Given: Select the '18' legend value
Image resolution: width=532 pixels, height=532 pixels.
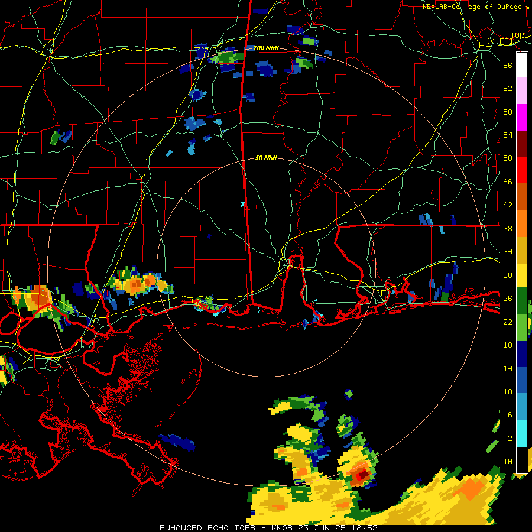Looking at the screenshot, I should pyautogui.click(x=508, y=345).
